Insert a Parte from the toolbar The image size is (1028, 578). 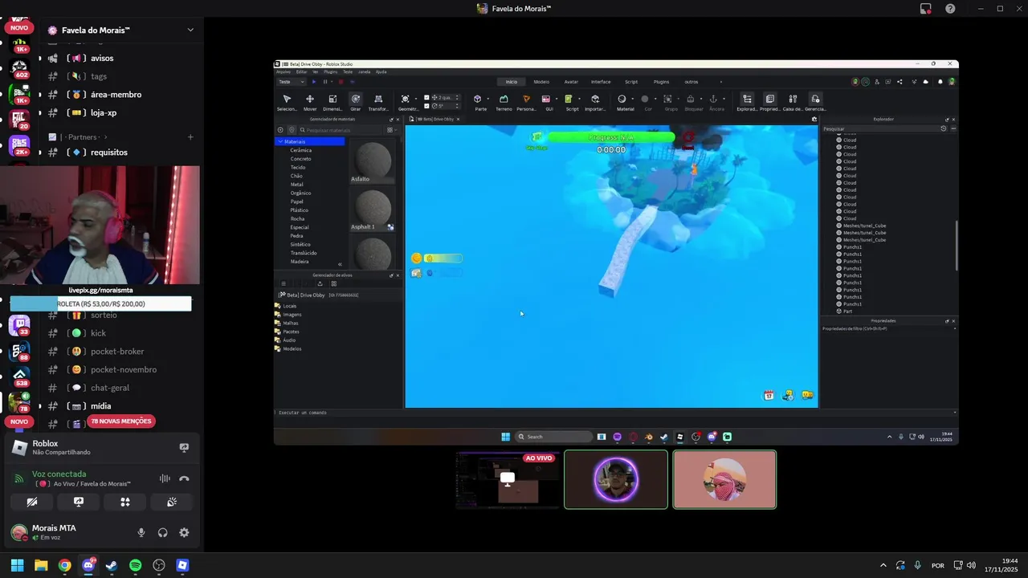coord(479,102)
